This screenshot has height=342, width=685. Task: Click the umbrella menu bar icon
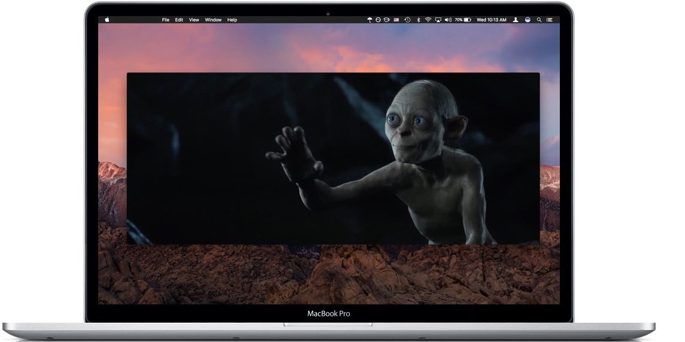coord(369,20)
